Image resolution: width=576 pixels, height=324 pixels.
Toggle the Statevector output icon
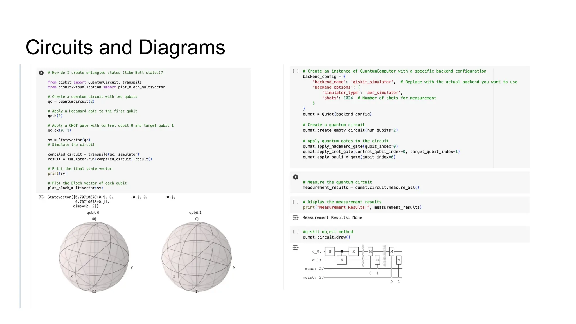click(41, 197)
